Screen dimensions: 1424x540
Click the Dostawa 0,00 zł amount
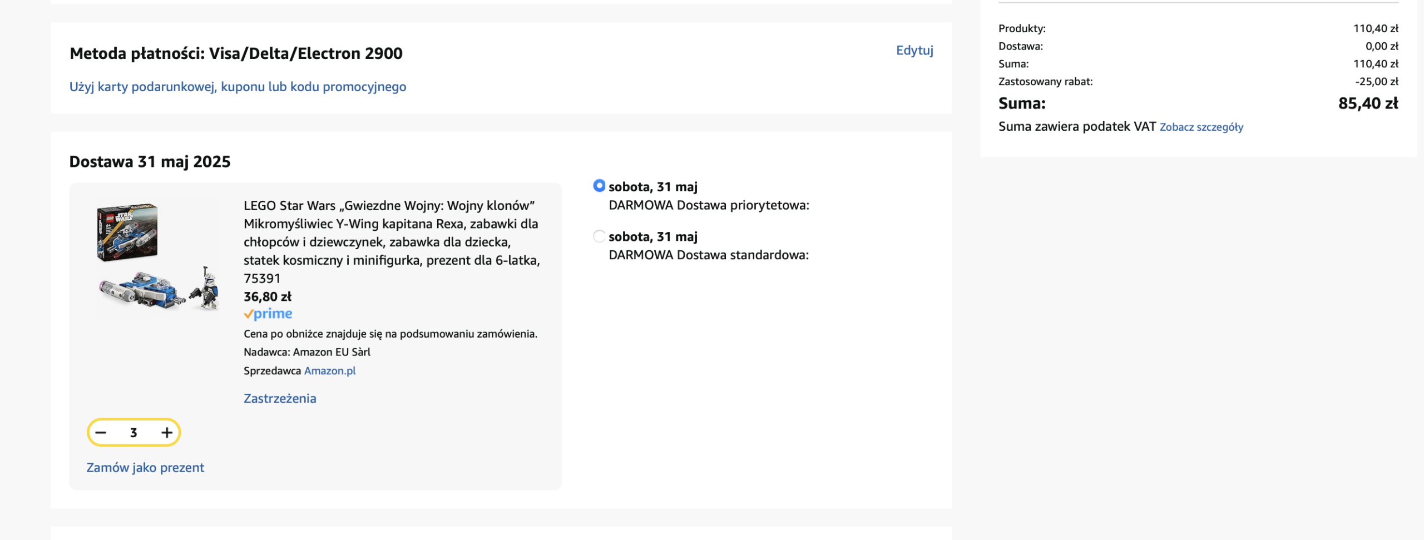[1382, 46]
